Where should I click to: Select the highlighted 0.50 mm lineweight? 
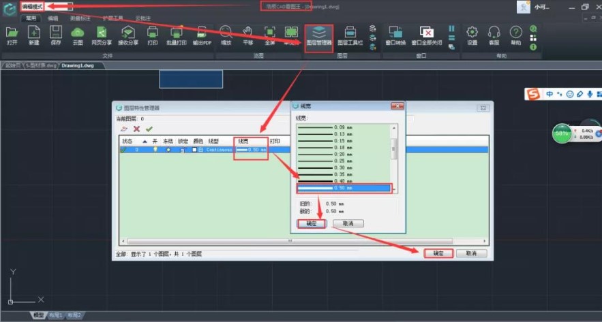(x=344, y=188)
